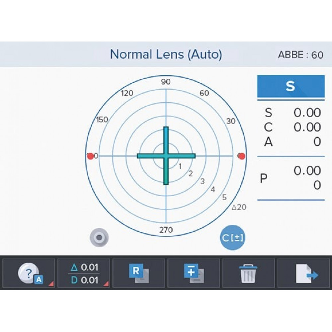The height and width of the screenshot is (332, 332).
Task: Click the Δ20 prism scale label
Action: tap(239, 207)
